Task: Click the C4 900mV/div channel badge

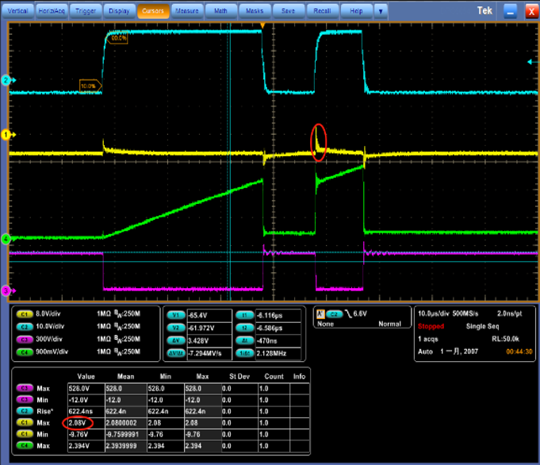Action: [24, 351]
